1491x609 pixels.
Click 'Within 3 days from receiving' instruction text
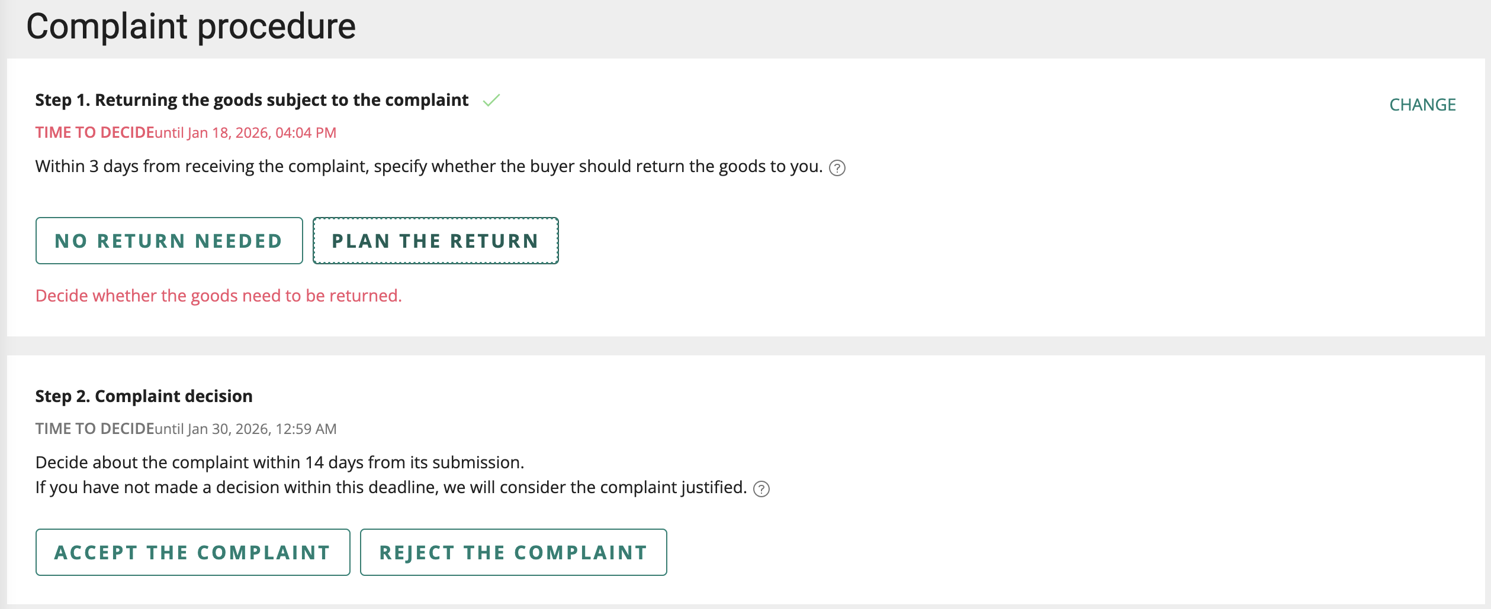click(x=429, y=167)
